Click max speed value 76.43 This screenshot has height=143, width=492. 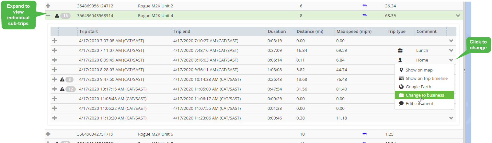pos(341,79)
